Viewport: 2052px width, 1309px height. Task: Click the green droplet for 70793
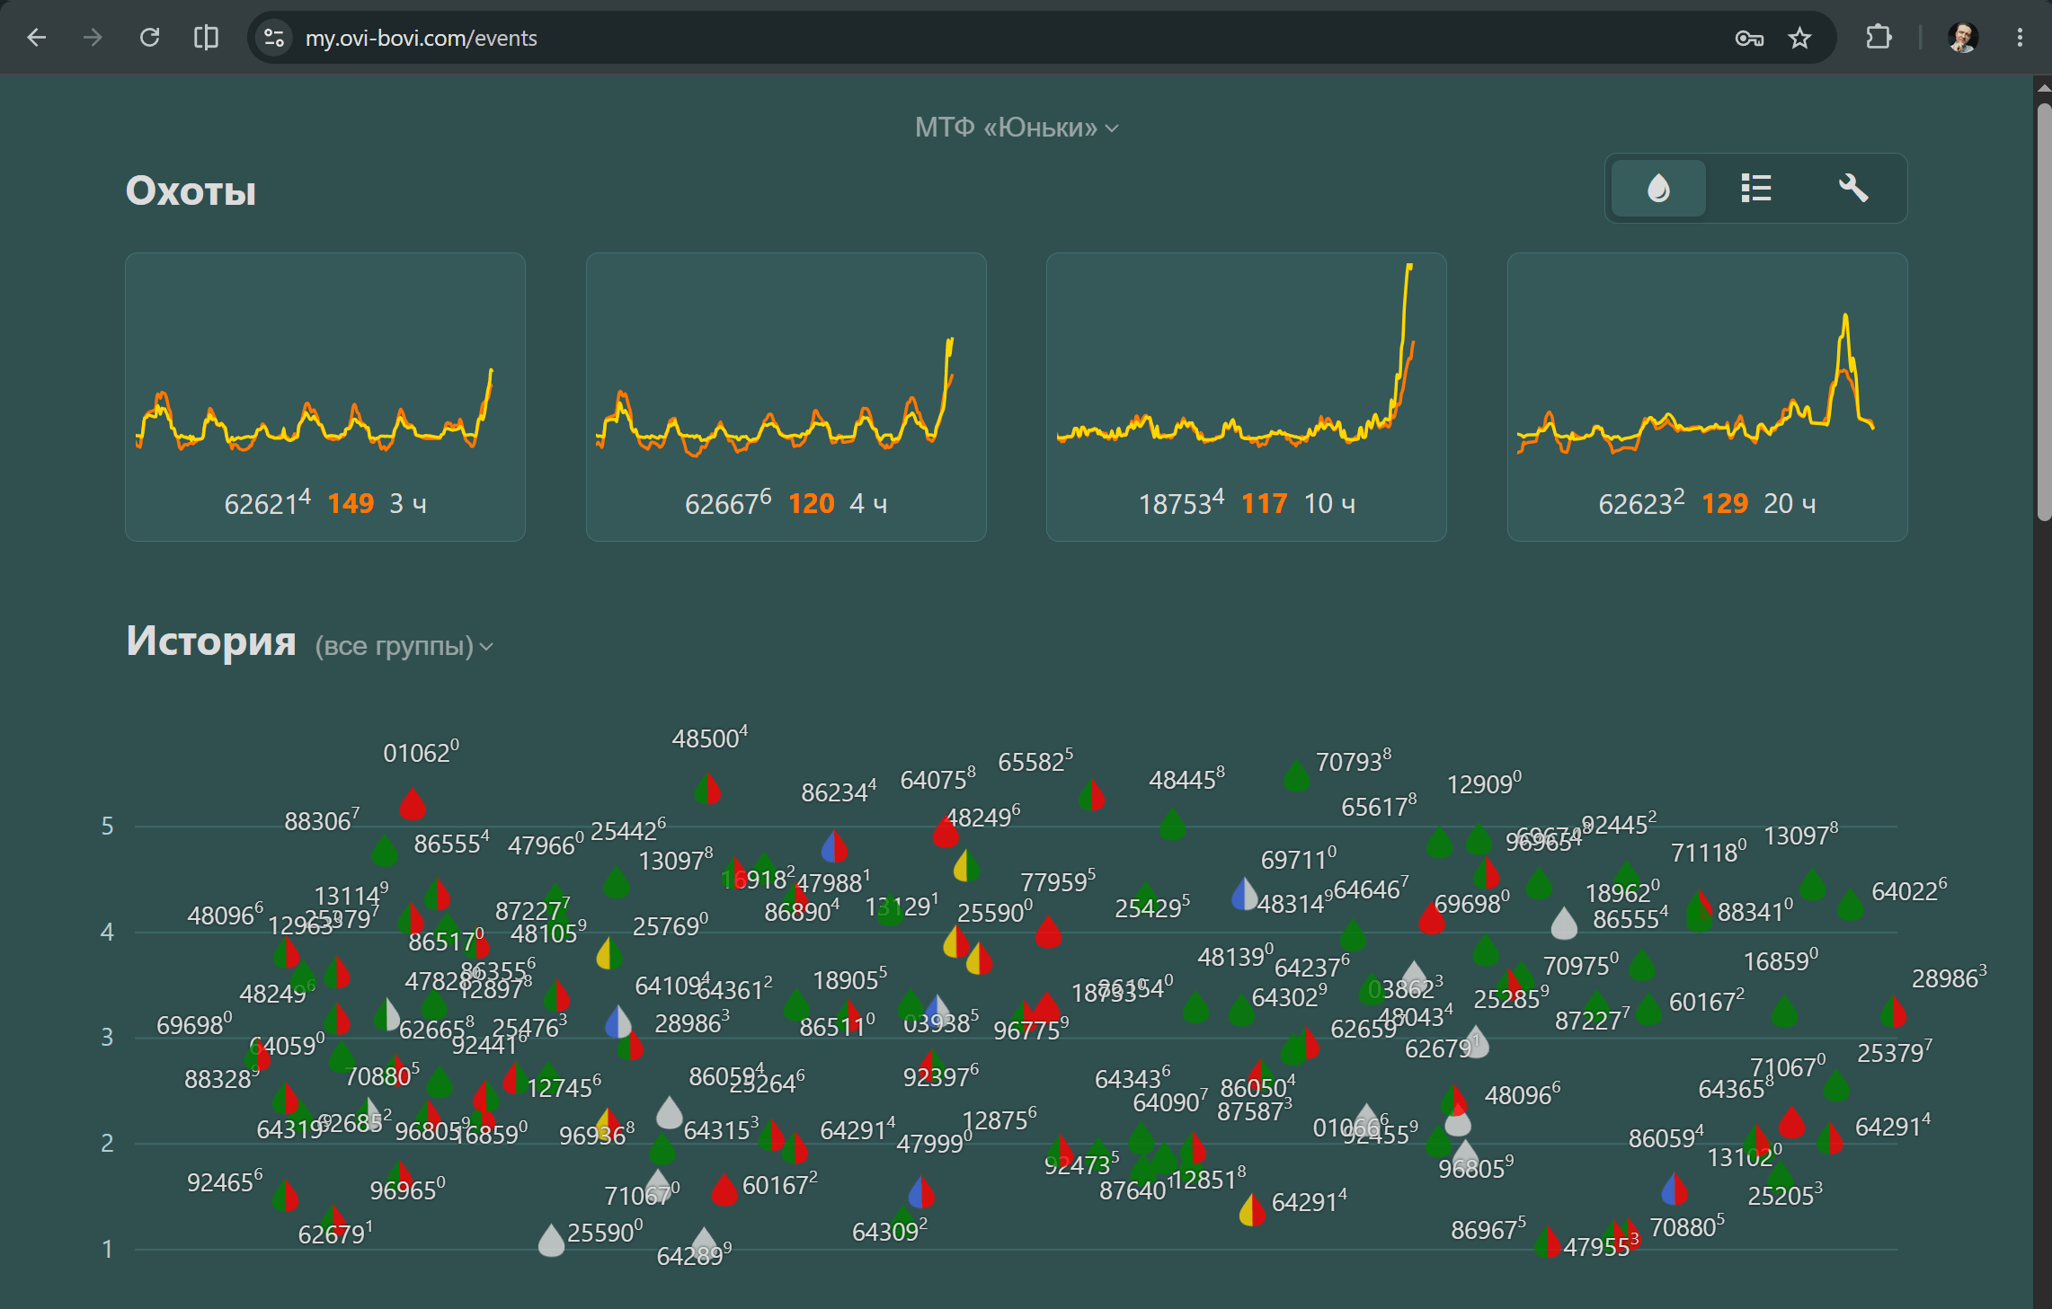click(x=1296, y=776)
